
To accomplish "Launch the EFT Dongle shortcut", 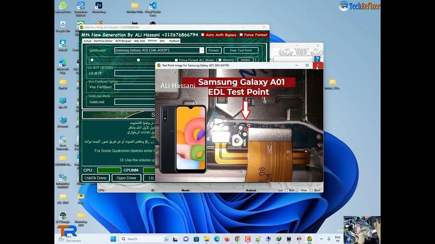I will tap(63, 217).
